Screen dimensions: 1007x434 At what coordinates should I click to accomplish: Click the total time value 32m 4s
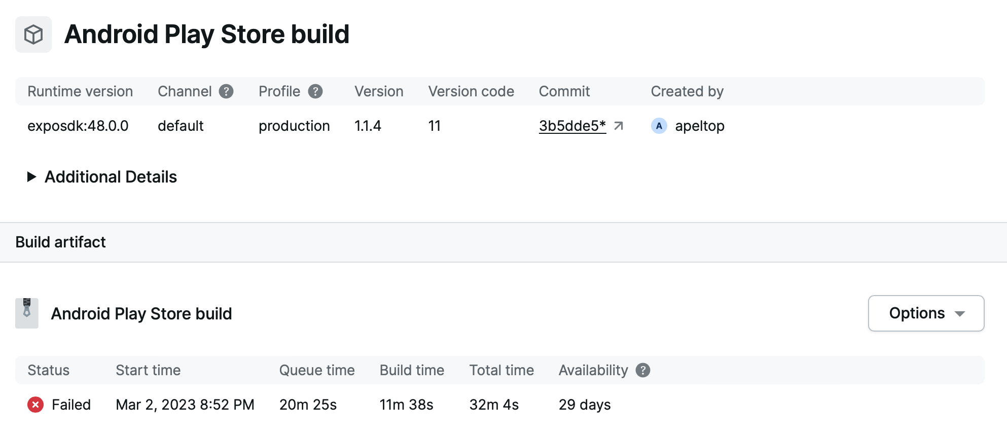click(x=494, y=405)
